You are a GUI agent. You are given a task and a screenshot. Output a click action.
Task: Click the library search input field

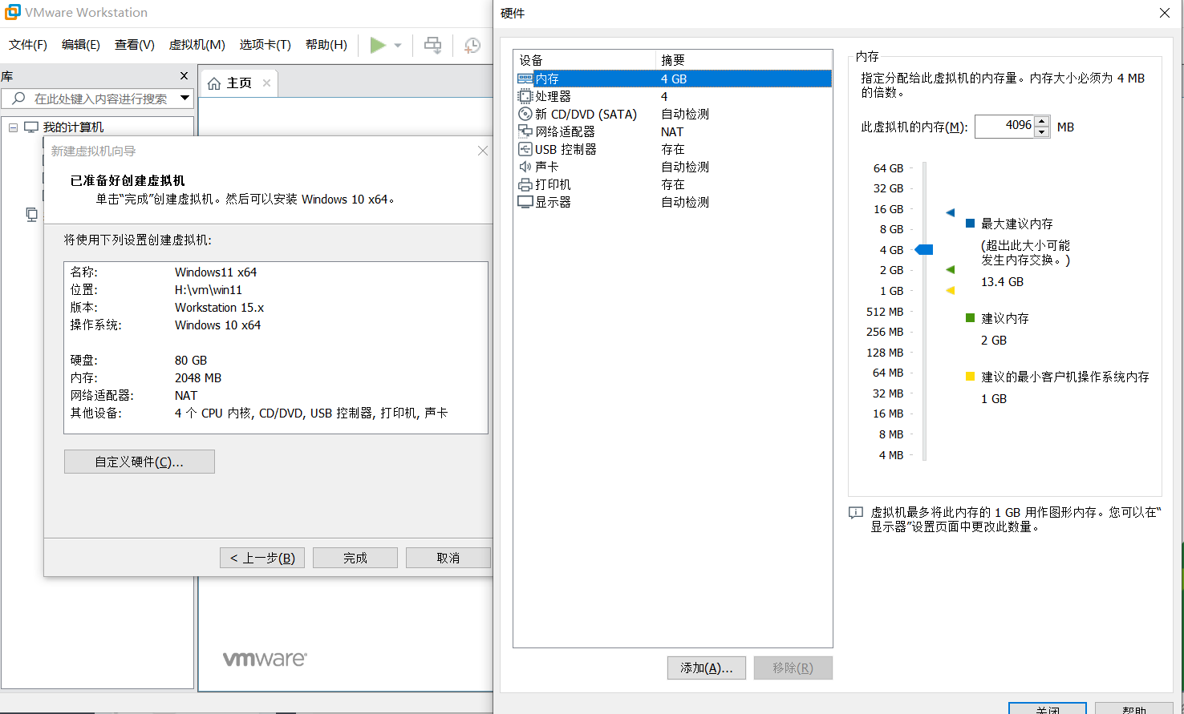point(97,99)
